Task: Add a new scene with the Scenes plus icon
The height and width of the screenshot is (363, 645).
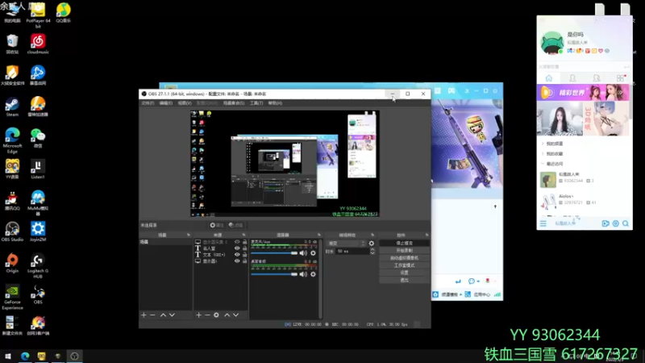Action: (x=144, y=315)
